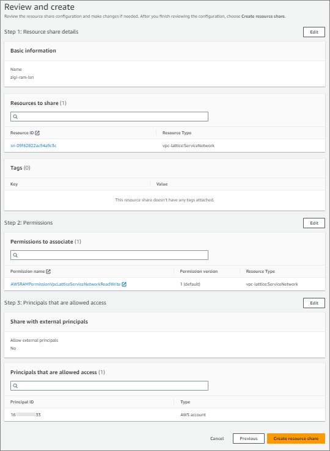Click the Permission version column header
Viewport: 330px width, 451px height.
point(199,271)
